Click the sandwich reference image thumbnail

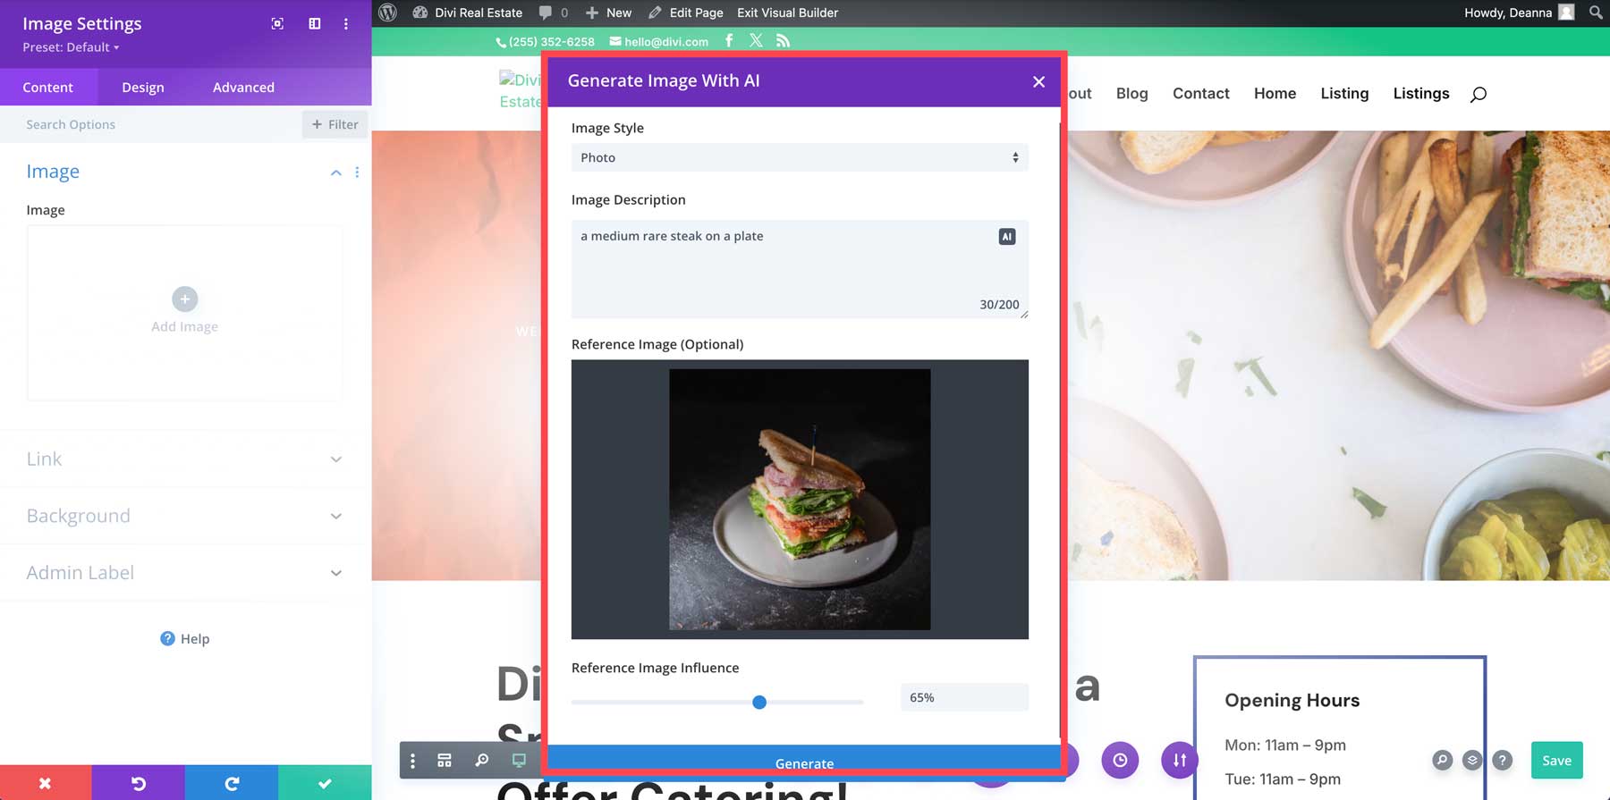point(800,500)
